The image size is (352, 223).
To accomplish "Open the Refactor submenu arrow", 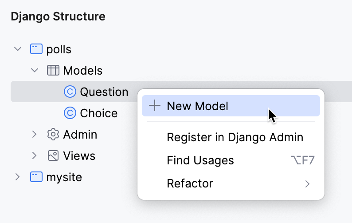I will tap(307, 183).
